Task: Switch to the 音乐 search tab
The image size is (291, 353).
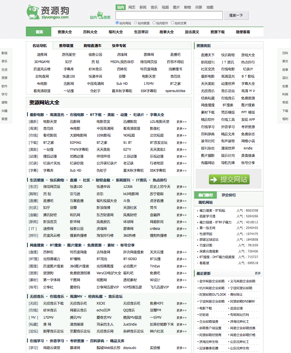Action: click(154, 7)
